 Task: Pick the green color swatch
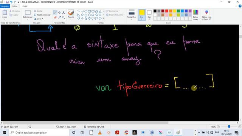tap(178, 11)
